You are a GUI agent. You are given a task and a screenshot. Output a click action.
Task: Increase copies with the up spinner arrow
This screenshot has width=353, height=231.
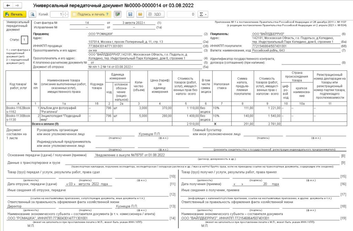(x=65, y=13)
